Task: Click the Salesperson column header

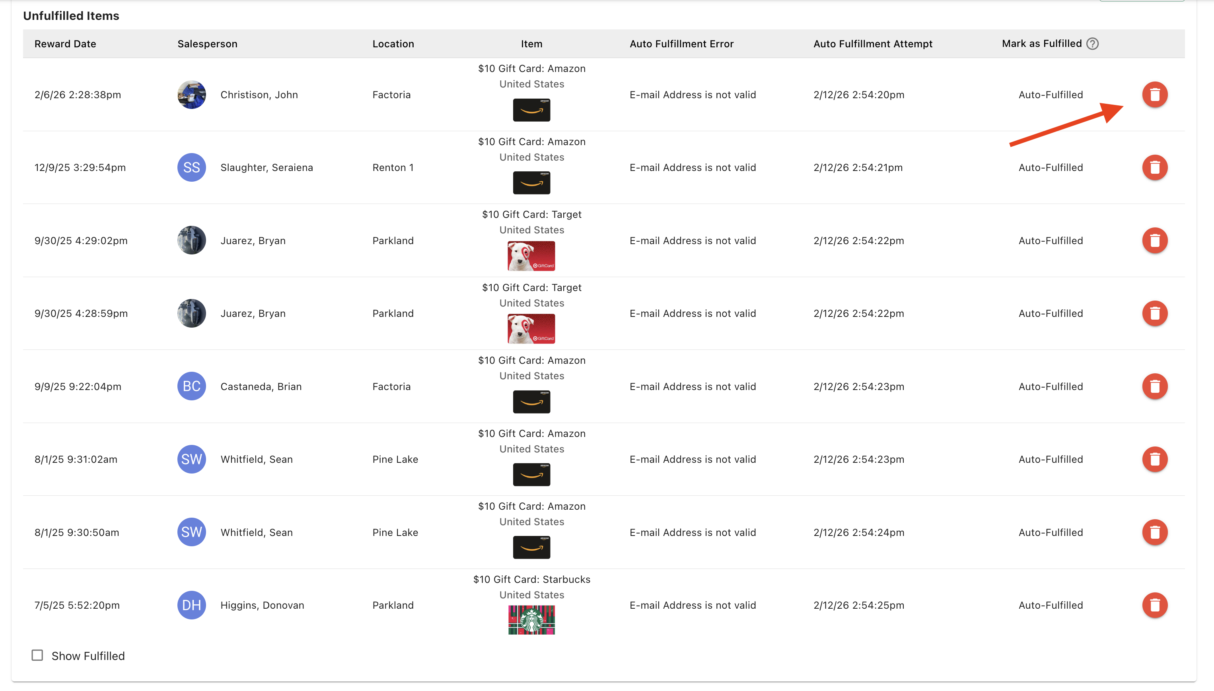Action: pos(207,44)
